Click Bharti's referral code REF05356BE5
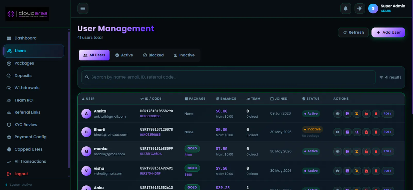 (x=150, y=135)
